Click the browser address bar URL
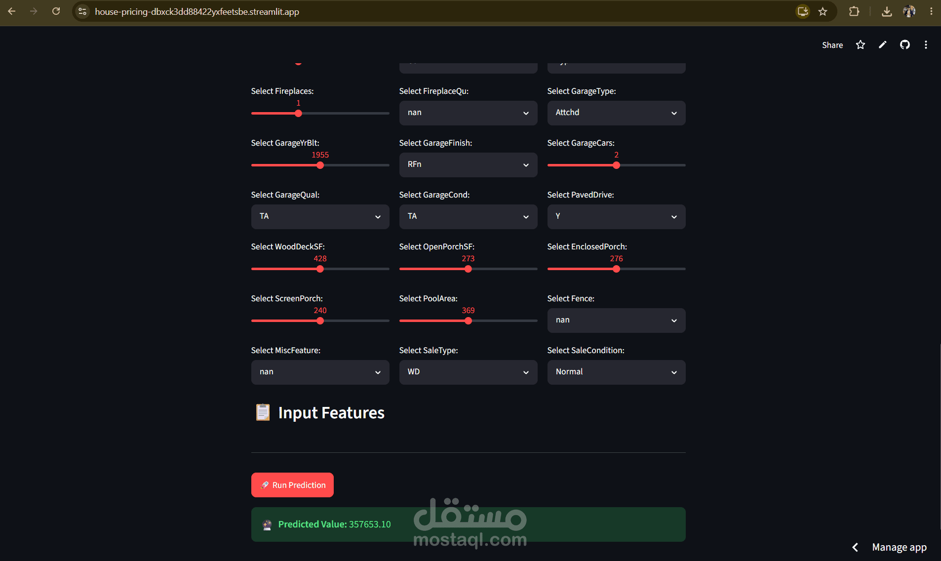This screenshot has height=561, width=941. tap(197, 11)
